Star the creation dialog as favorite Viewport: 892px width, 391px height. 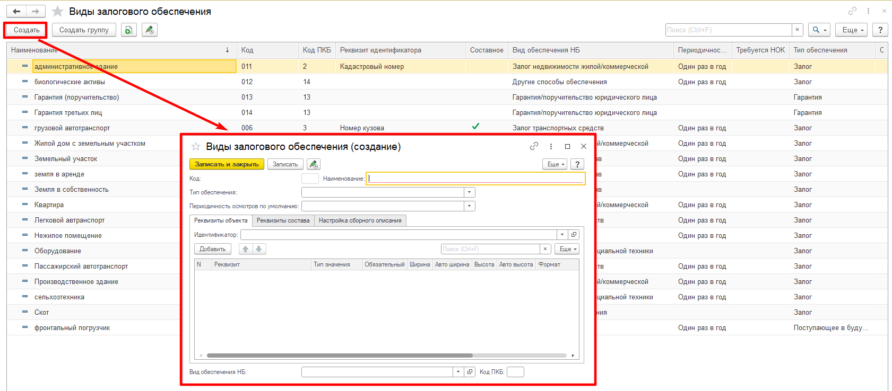click(196, 147)
